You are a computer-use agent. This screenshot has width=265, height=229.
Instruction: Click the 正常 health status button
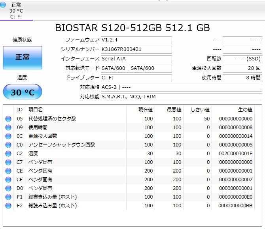(23, 58)
